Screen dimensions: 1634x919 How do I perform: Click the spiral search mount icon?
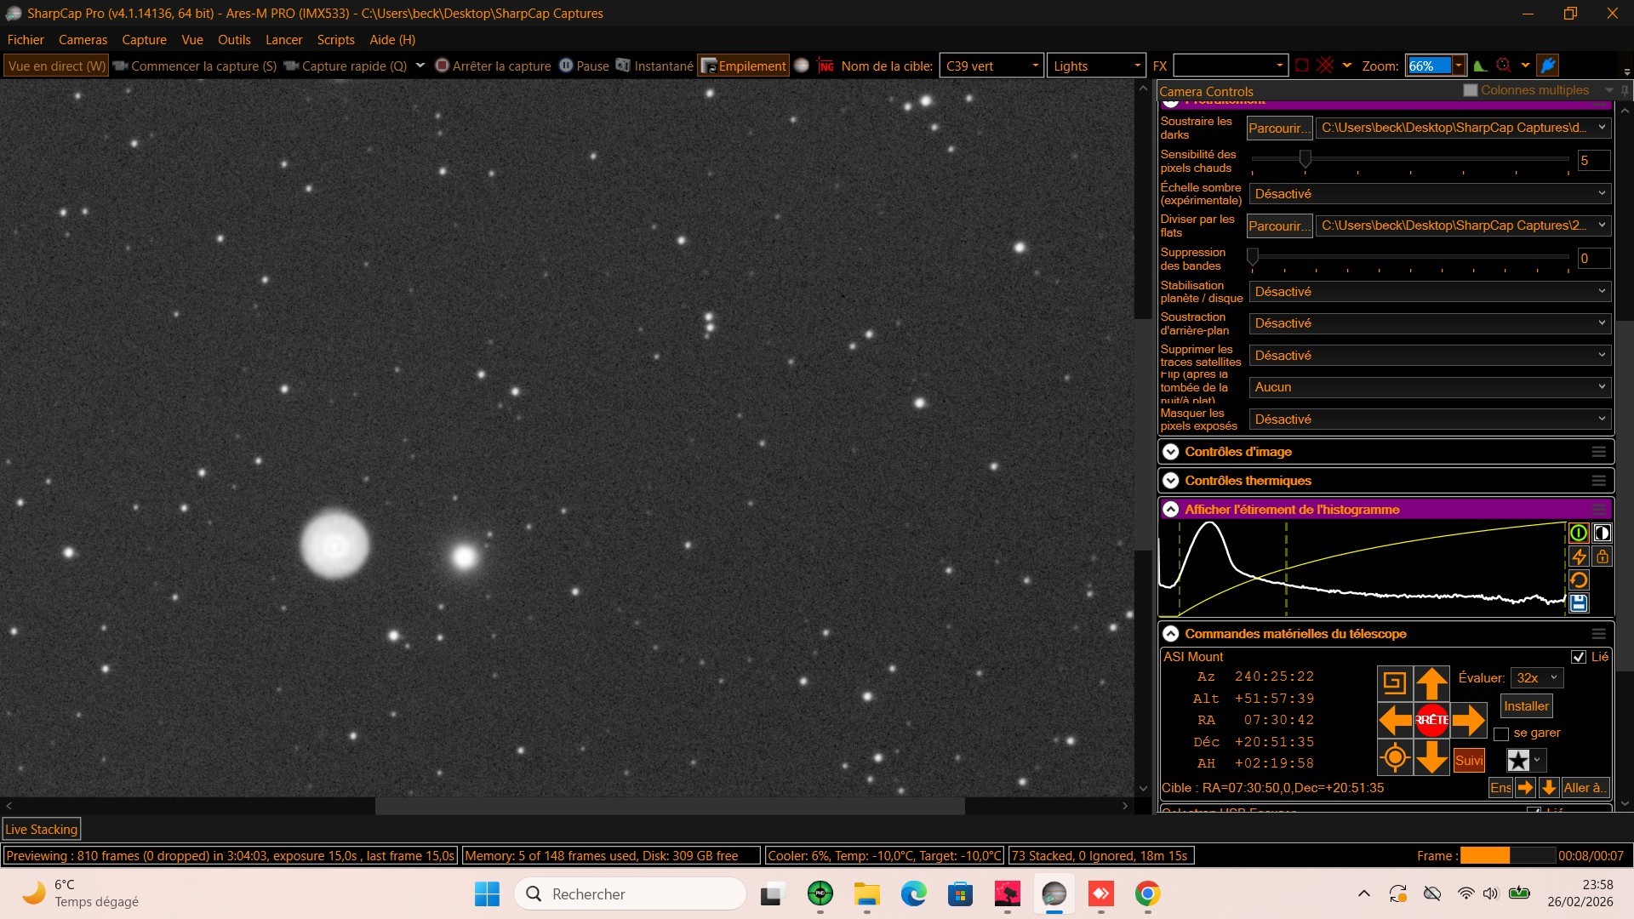point(1395,682)
